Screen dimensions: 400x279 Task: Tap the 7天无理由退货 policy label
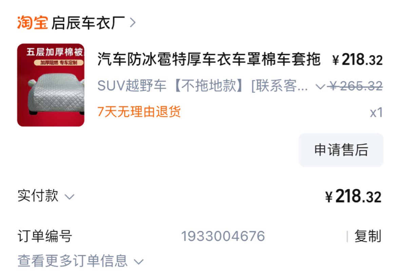(139, 112)
